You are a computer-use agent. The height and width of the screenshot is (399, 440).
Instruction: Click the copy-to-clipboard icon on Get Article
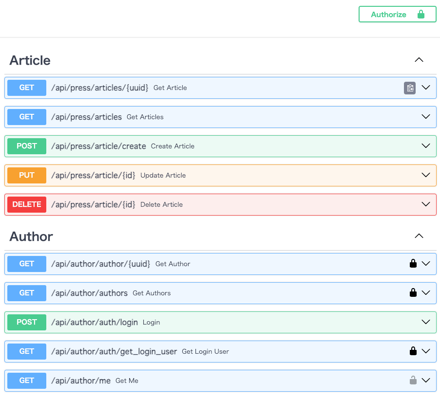point(410,88)
